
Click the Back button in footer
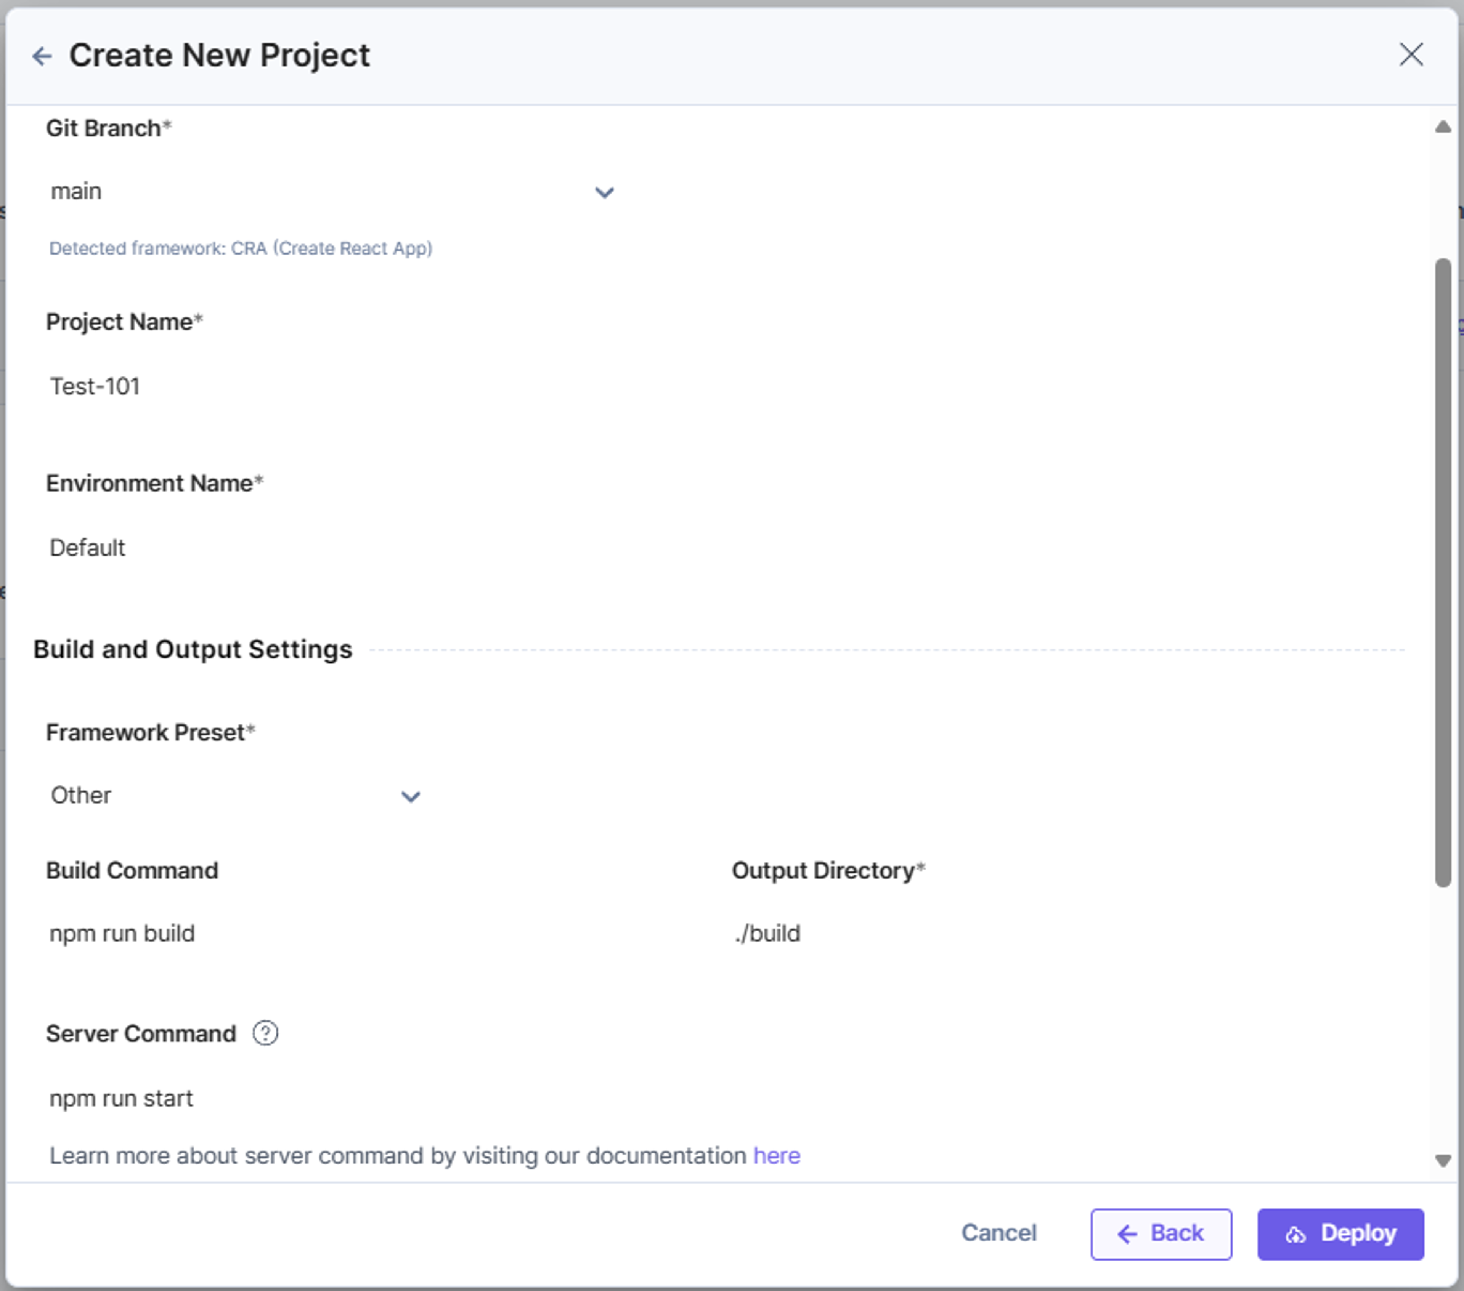pos(1161,1234)
